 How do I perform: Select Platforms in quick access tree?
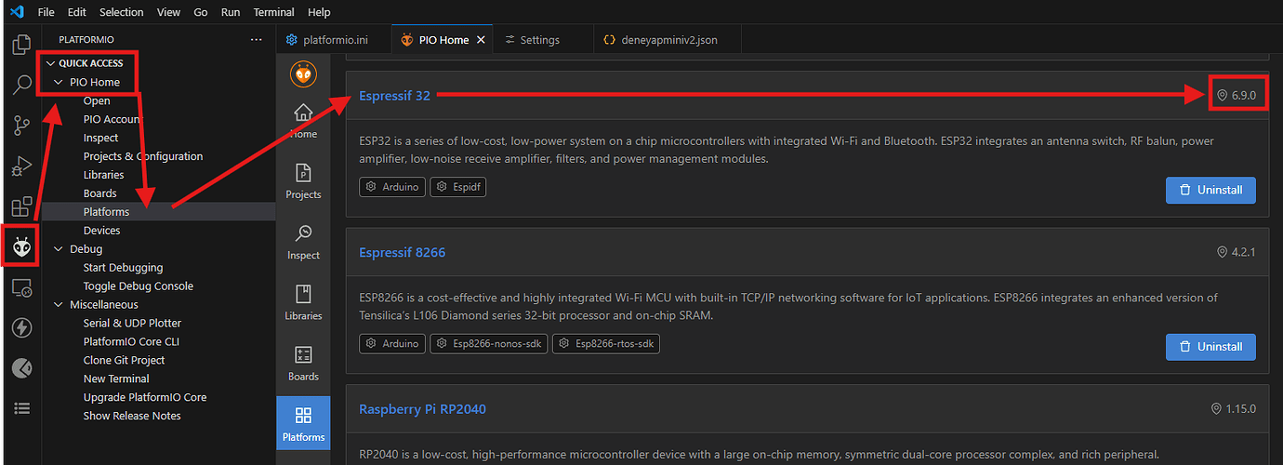coord(106,212)
